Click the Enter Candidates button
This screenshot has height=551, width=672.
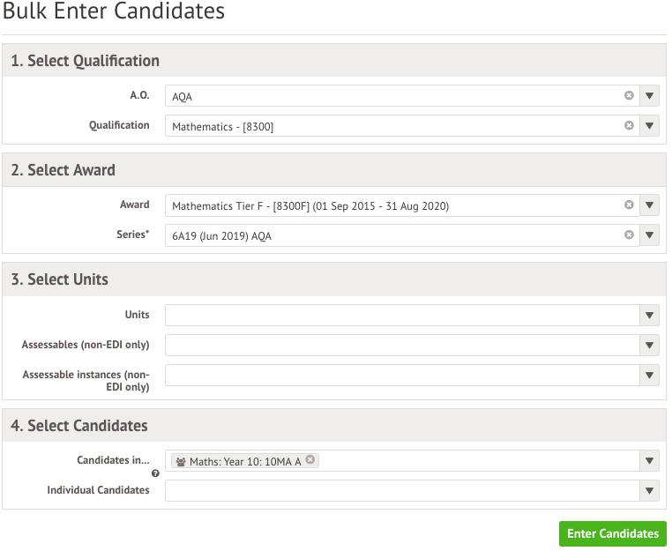click(x=613, y=533)
